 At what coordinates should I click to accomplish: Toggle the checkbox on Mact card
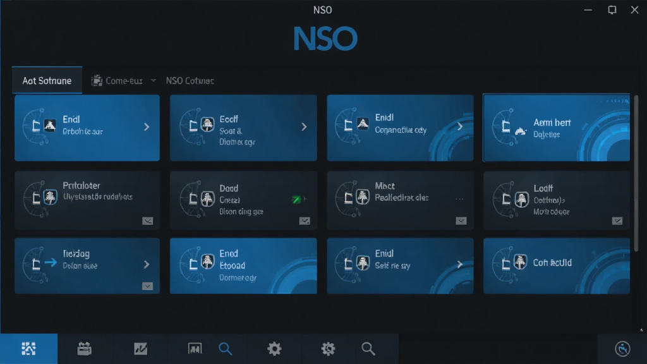pos(461,221)
